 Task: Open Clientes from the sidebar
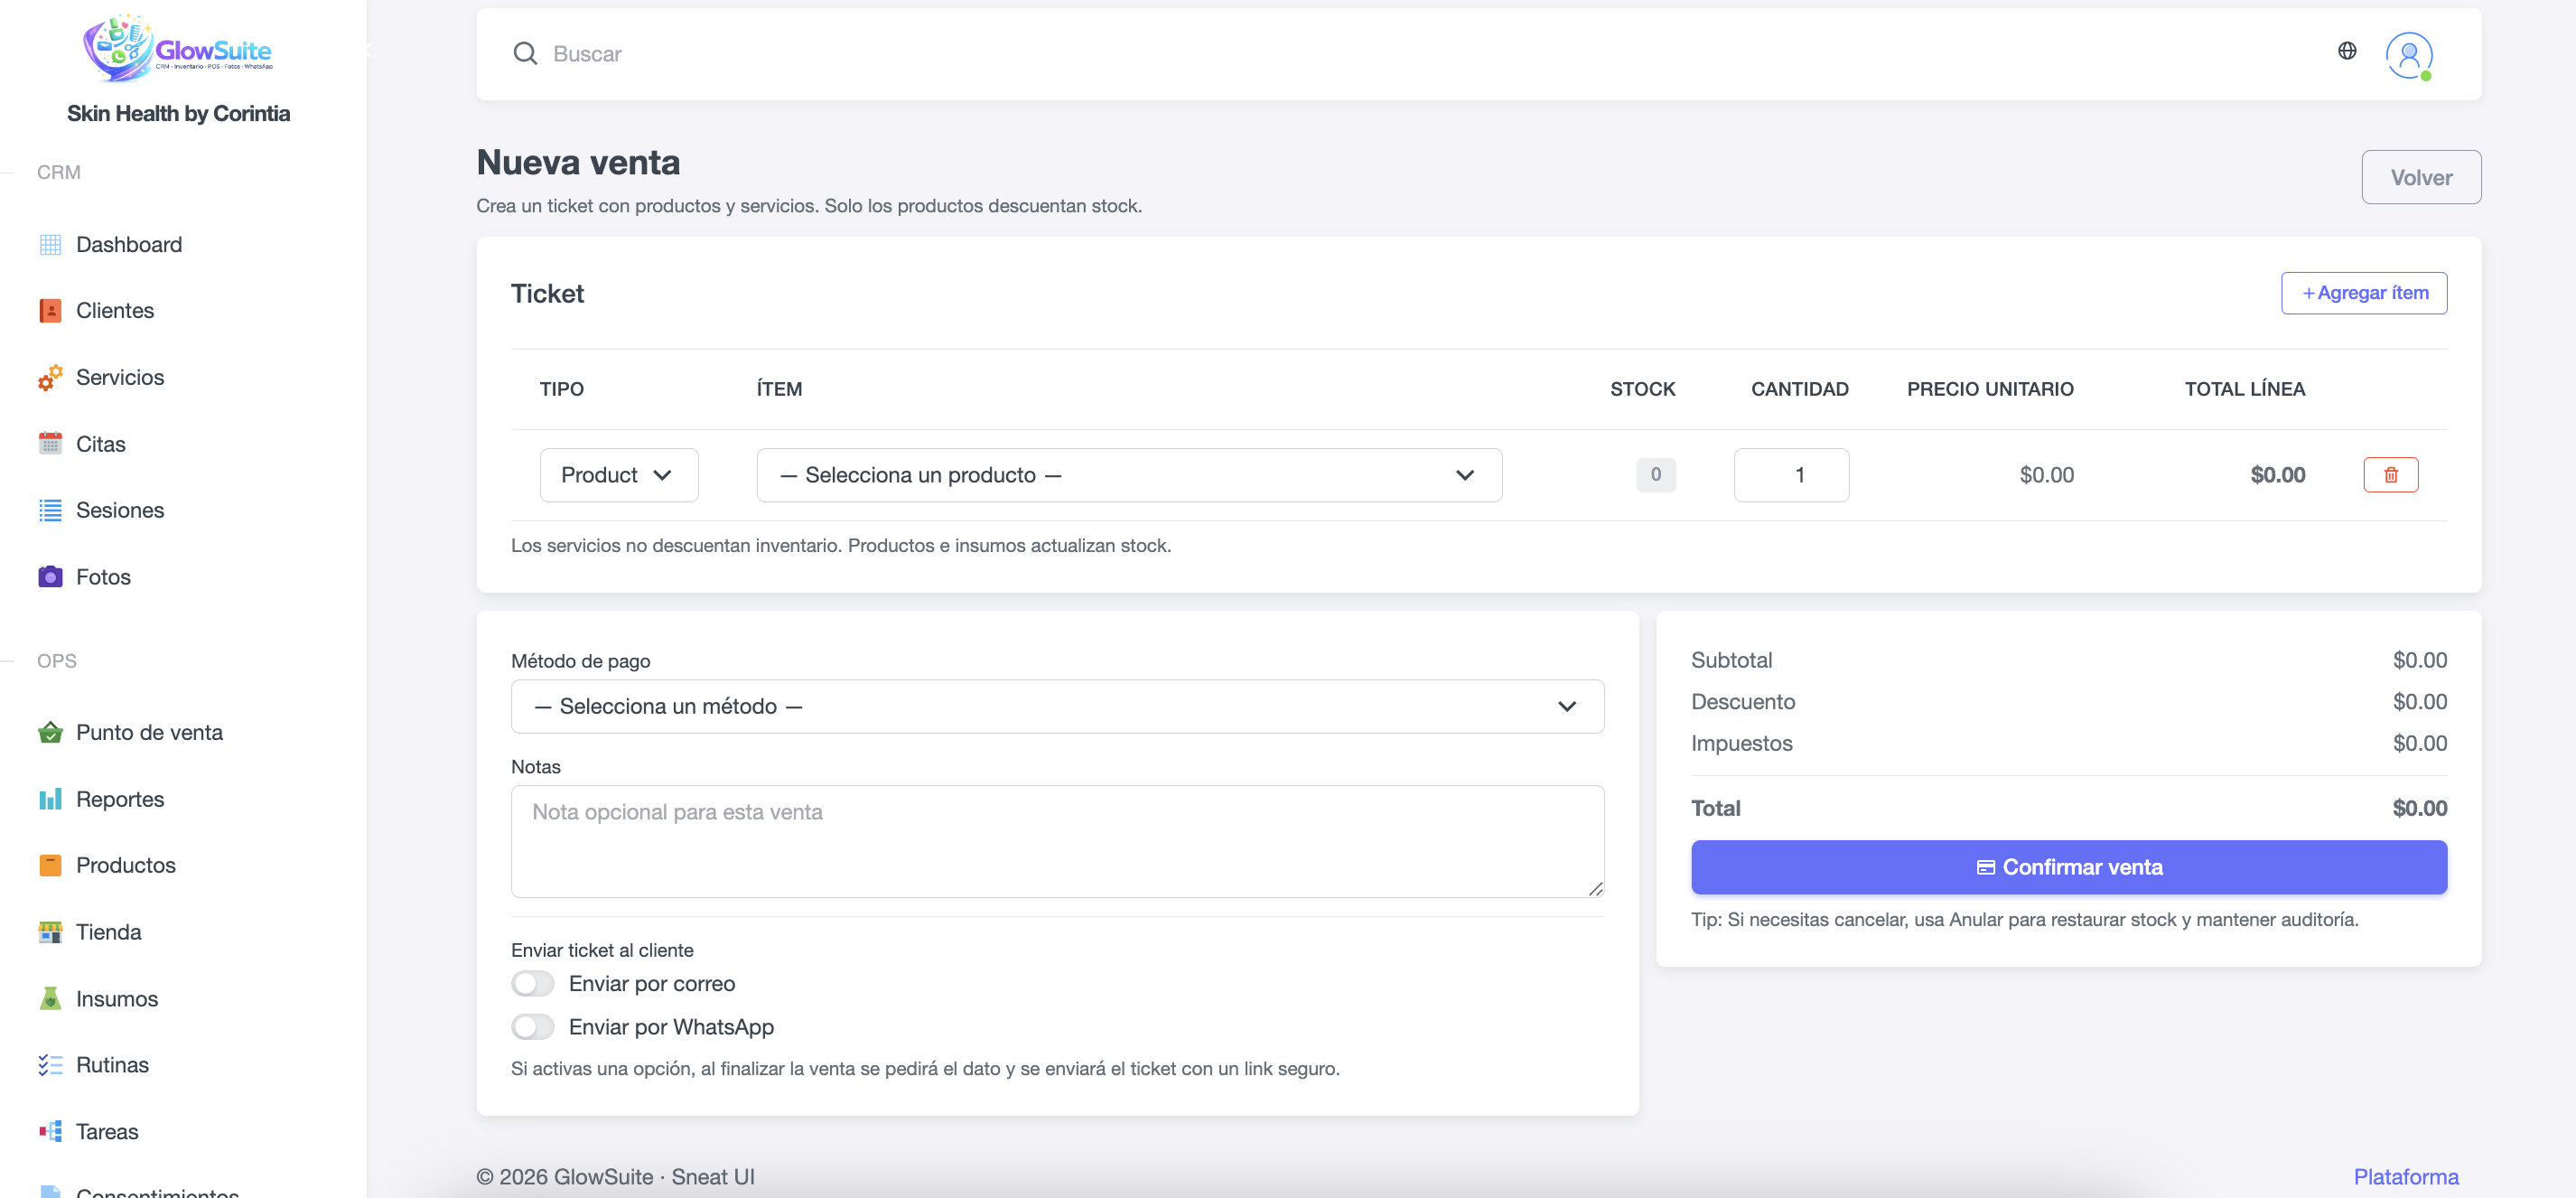[115, 311]
